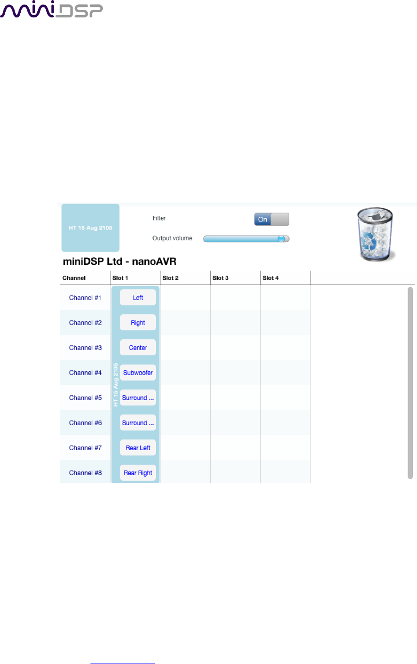Select the Channel #1 label
Image resolution: width=417 pixels, height=664 pixels.
pyautogui.click(x=85, y=298)
